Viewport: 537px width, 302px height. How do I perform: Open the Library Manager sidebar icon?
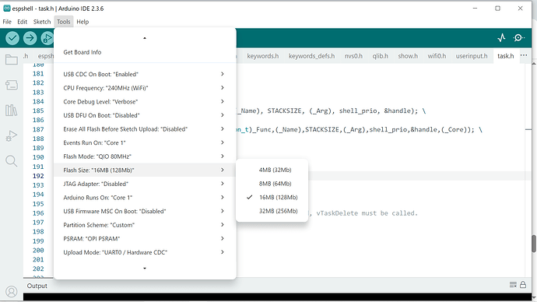tap(12, 111)
